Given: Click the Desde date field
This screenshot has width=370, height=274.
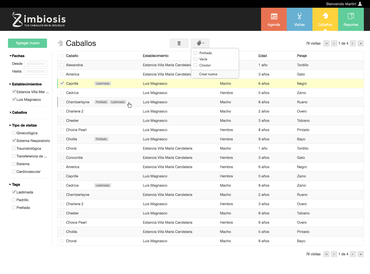Looking at the screenshot, I should coord(35,64).
